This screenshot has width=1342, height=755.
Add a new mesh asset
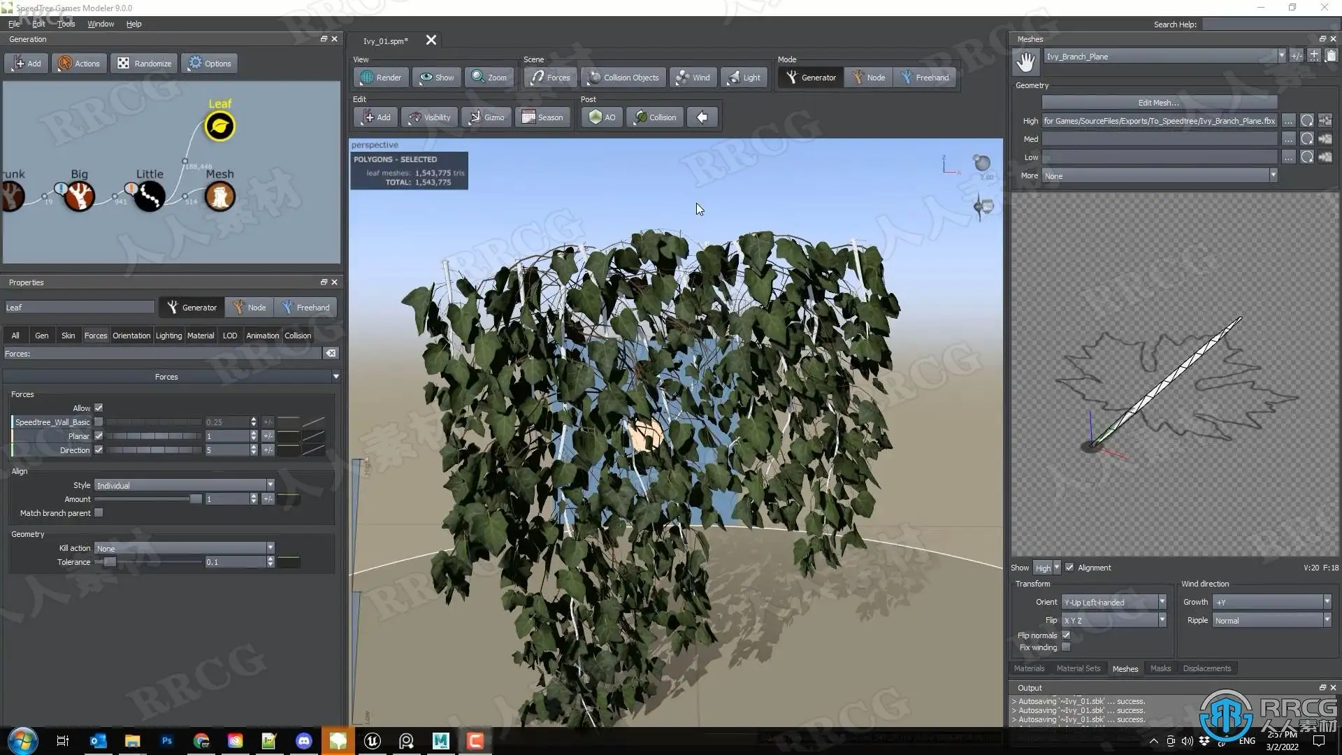[x=1314, y=56]
